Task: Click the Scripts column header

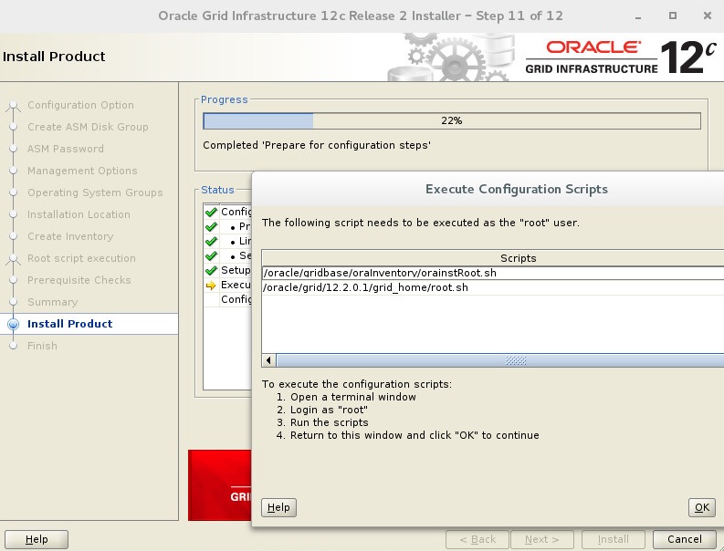Action: click(x=493, y=258)
